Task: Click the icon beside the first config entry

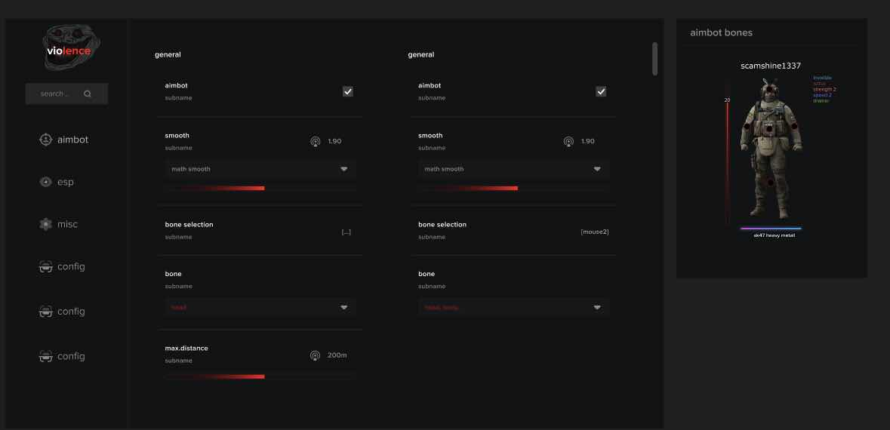Action: point(45,266)
